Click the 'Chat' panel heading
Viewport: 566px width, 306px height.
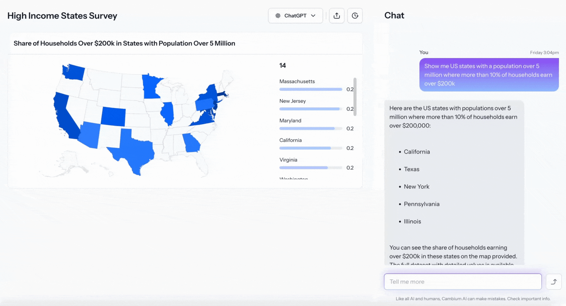point(394,15)
